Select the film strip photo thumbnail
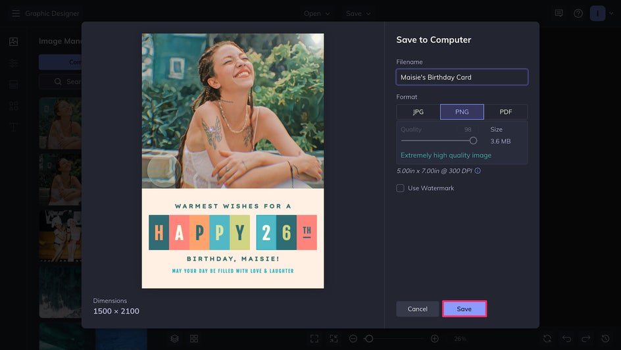 coord(61,236)
